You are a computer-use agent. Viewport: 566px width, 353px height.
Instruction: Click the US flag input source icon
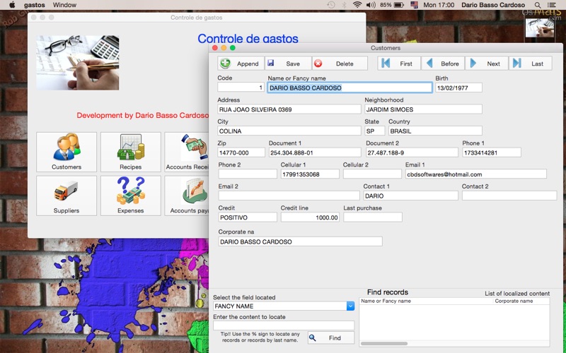pyautogui.click(x=414, y=5)
